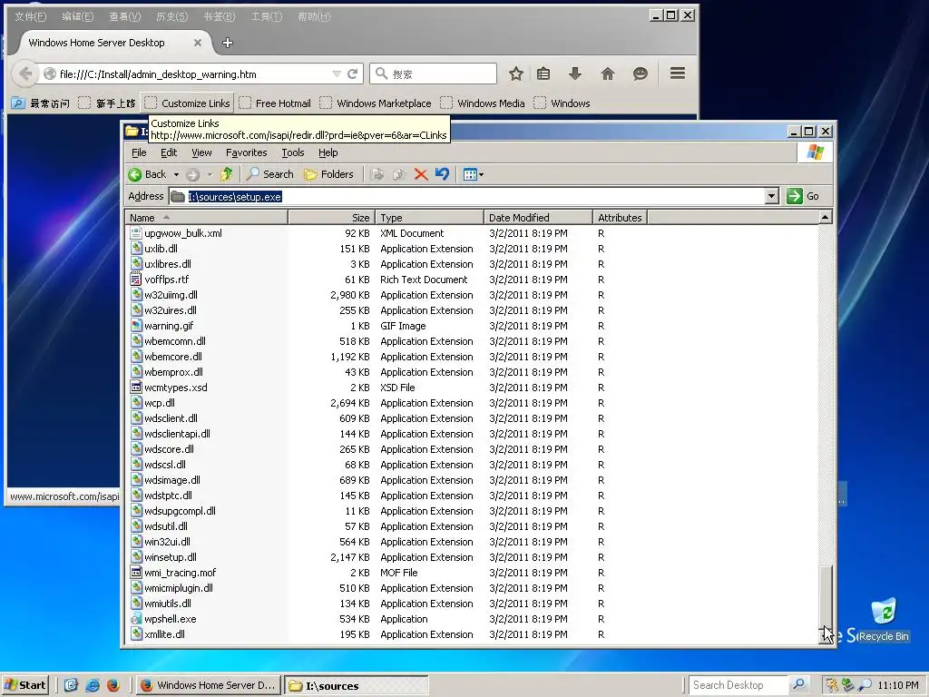Image resolution: width=929 pixels, height=697 pixels.
Task: Sort files by Size column
Action: (x=332, y=218)
